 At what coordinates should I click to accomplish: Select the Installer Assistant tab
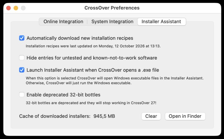coord(162,22)
